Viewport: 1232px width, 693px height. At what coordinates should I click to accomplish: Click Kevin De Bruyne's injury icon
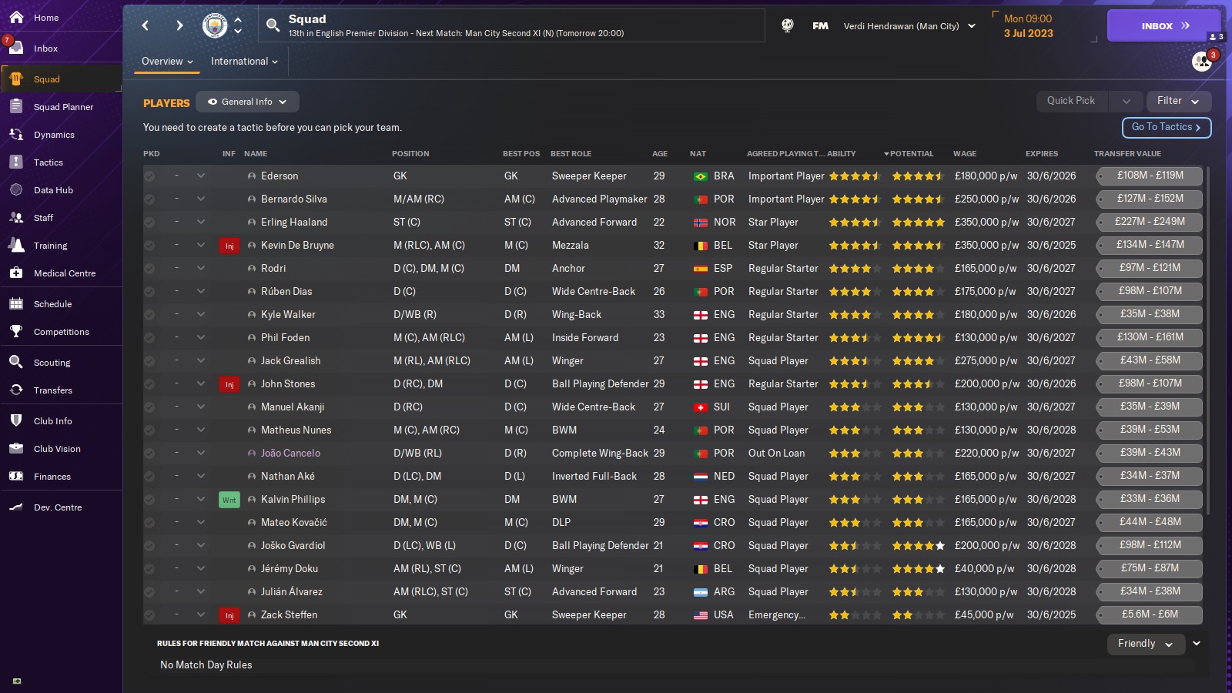(229, 246)
